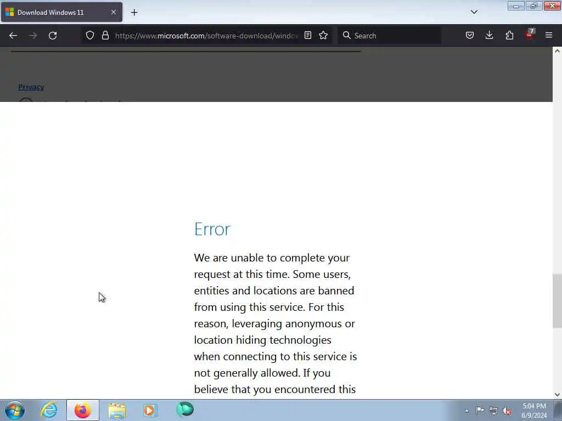Click the microsoft.com URL address field
The width and height of the screenshot is (562, 421).
[206, 36]
